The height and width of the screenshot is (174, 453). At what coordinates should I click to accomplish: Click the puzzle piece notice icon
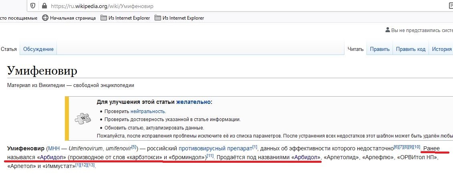[83, 118]
